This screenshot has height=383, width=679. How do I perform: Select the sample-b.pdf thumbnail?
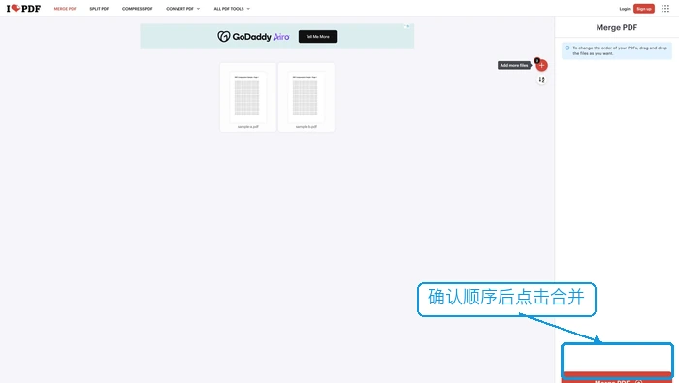pyautogui.click(x=307, y=97)
